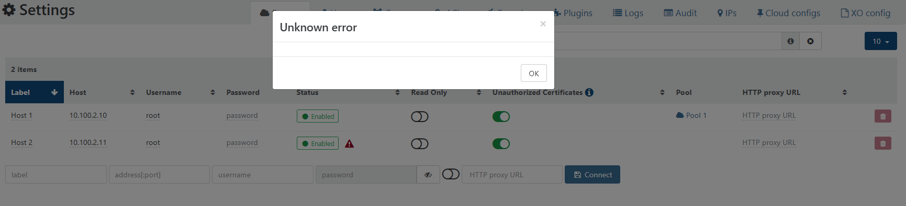906x206 pixels.
Task: Disable Unauthorized Certificates for Host 2
Action: (x=501, y=143)
